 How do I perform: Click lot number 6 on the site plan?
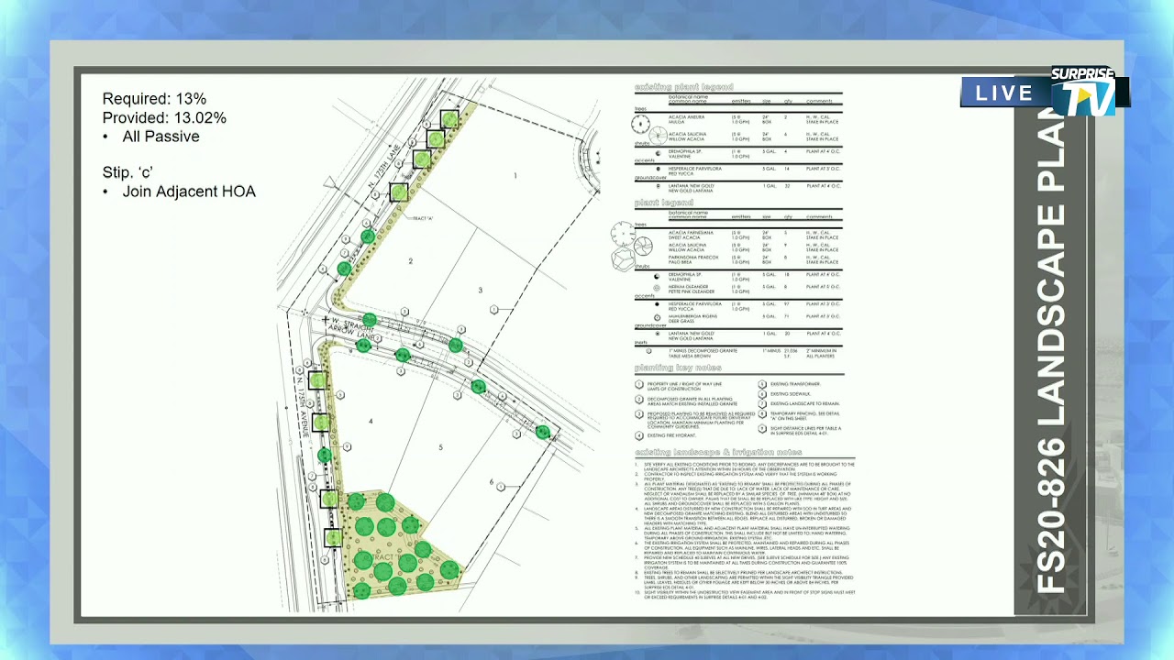tap(492, 482)
